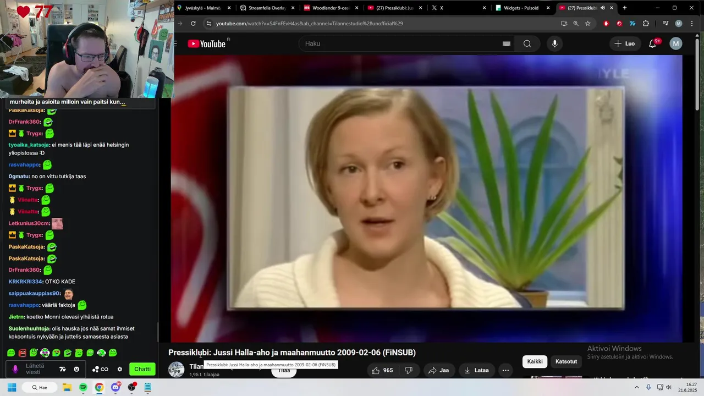Open Chrome profile avatar M
The height and width of the screenshot is (396, 704).
click(x=679, y=24)
